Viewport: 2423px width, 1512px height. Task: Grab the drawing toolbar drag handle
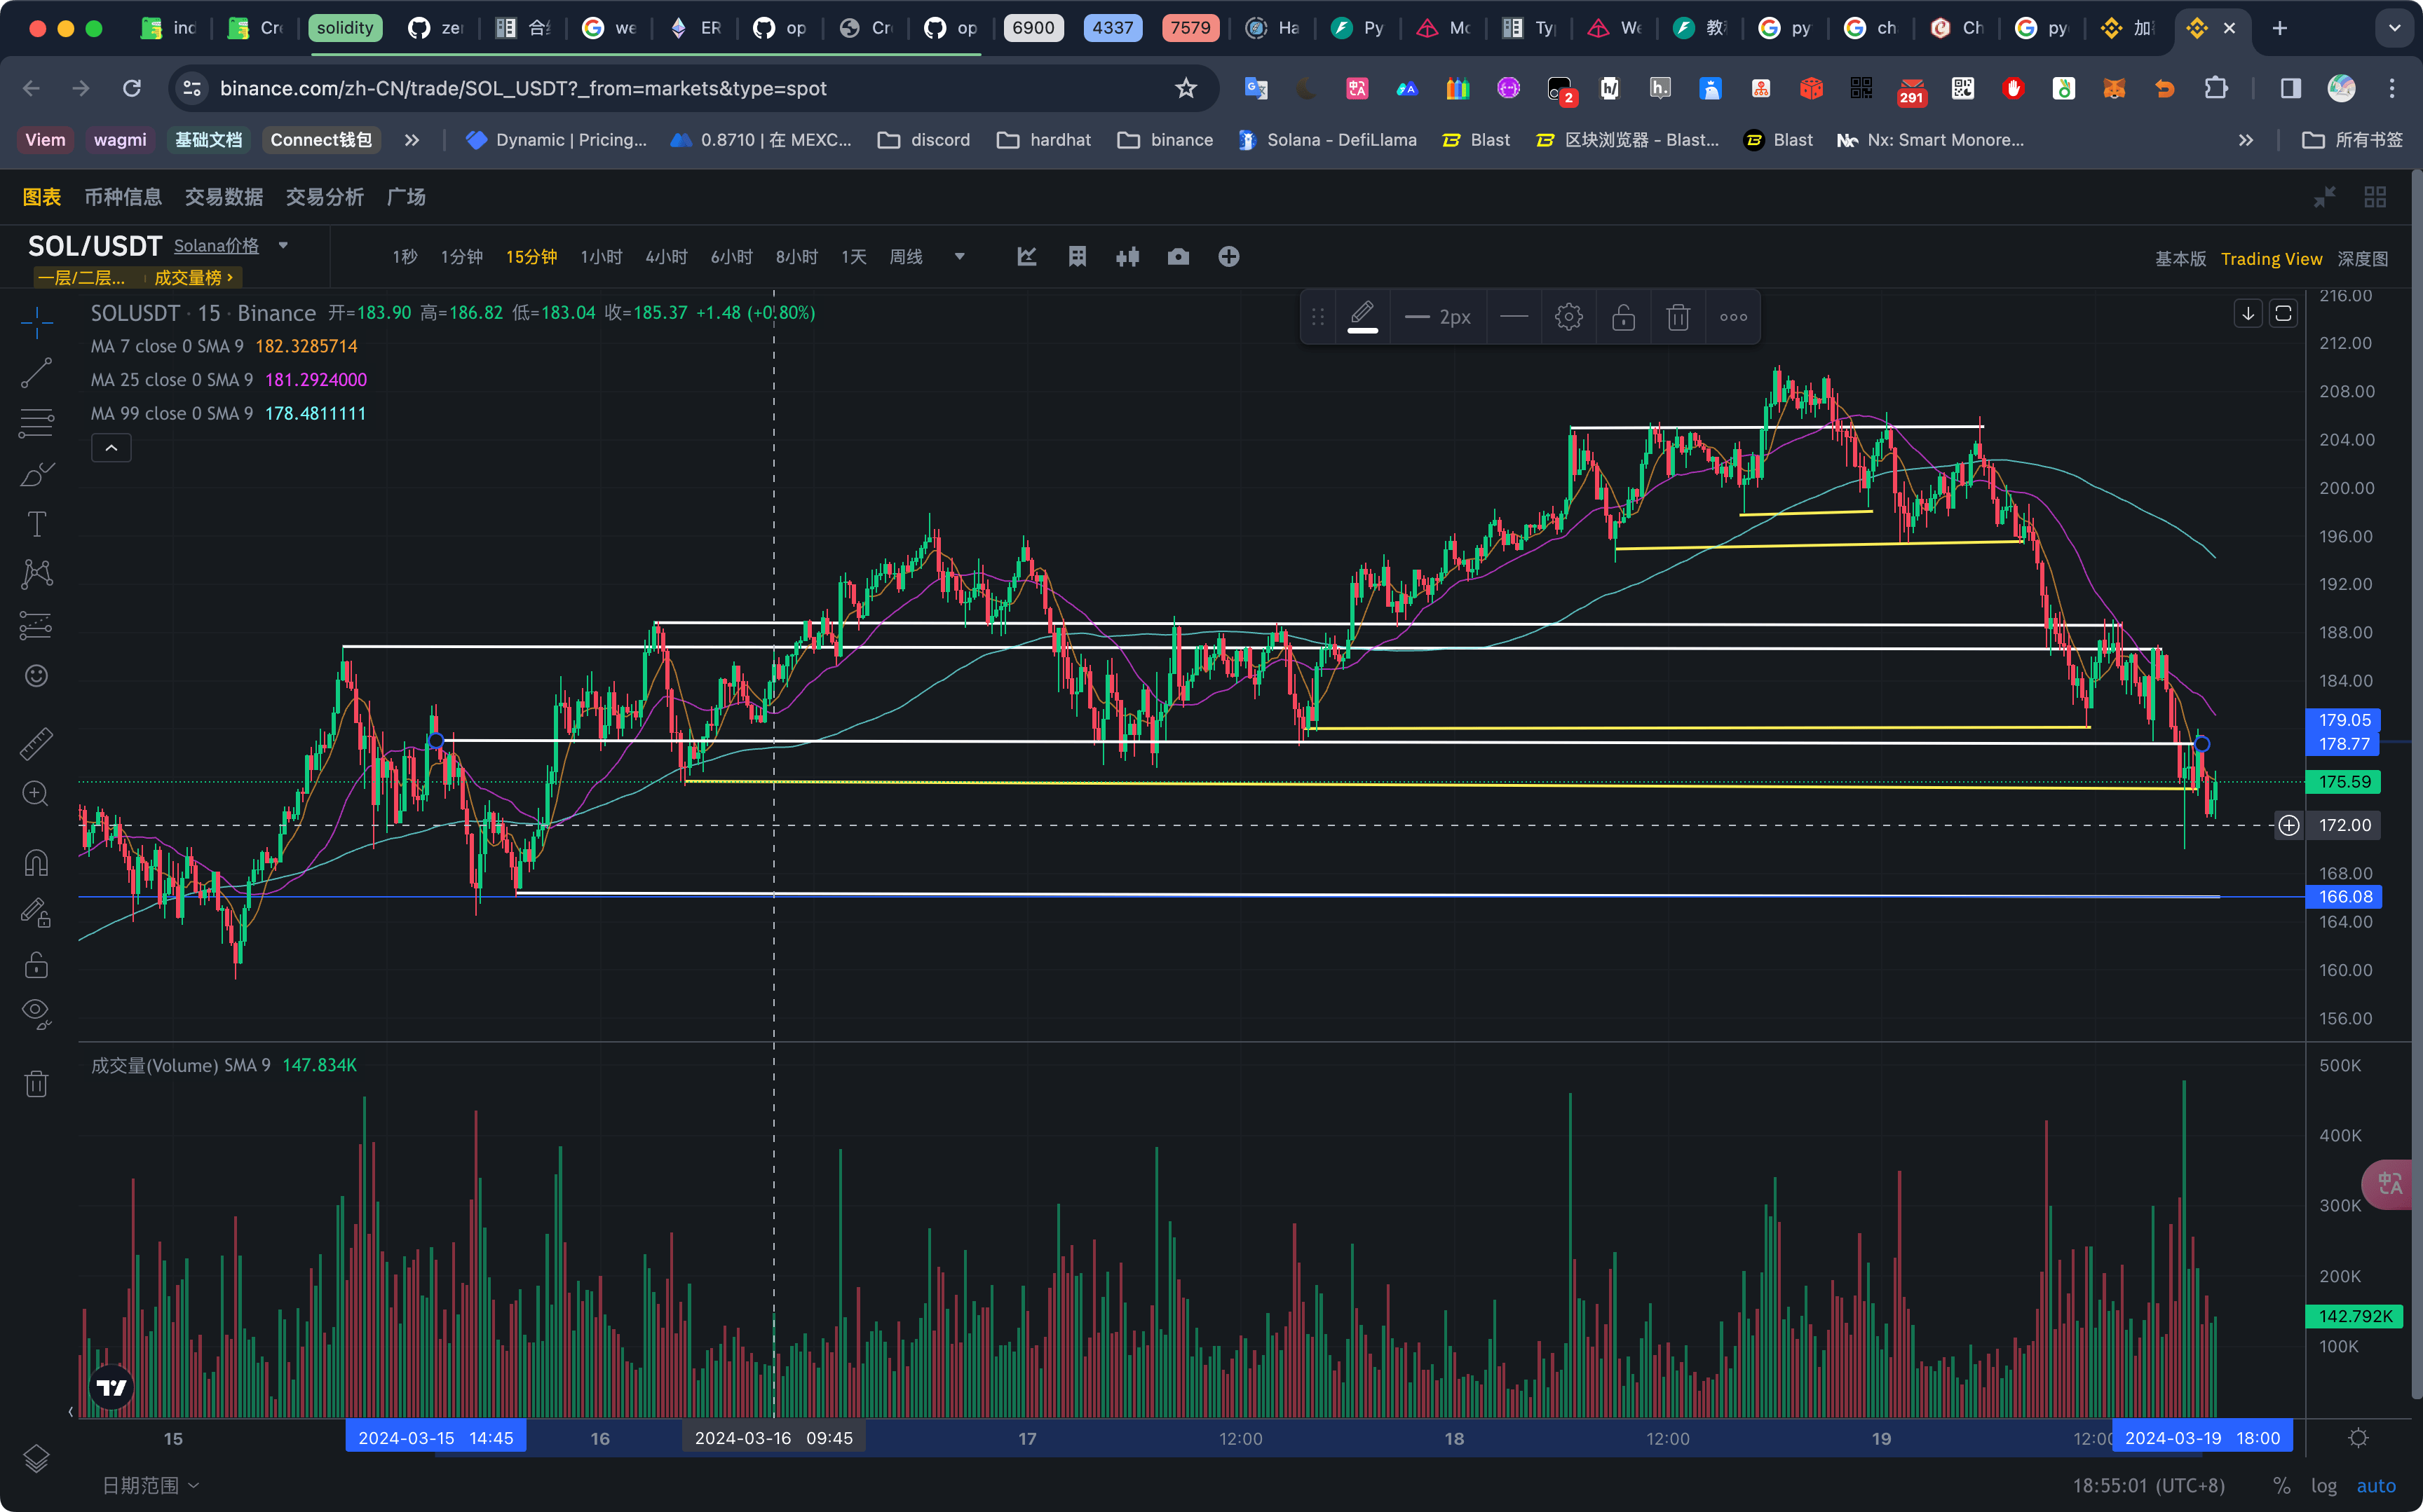click(x=1317, y=317)
